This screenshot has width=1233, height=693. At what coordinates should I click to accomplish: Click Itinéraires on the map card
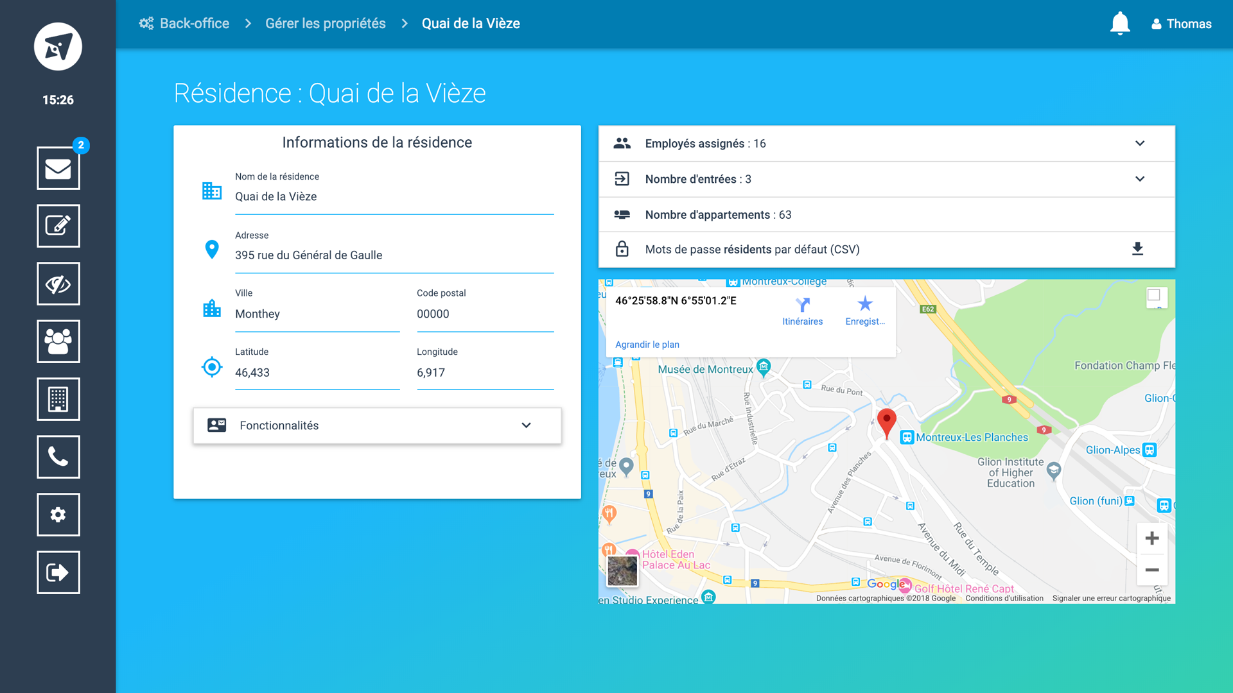coord(802,311)
